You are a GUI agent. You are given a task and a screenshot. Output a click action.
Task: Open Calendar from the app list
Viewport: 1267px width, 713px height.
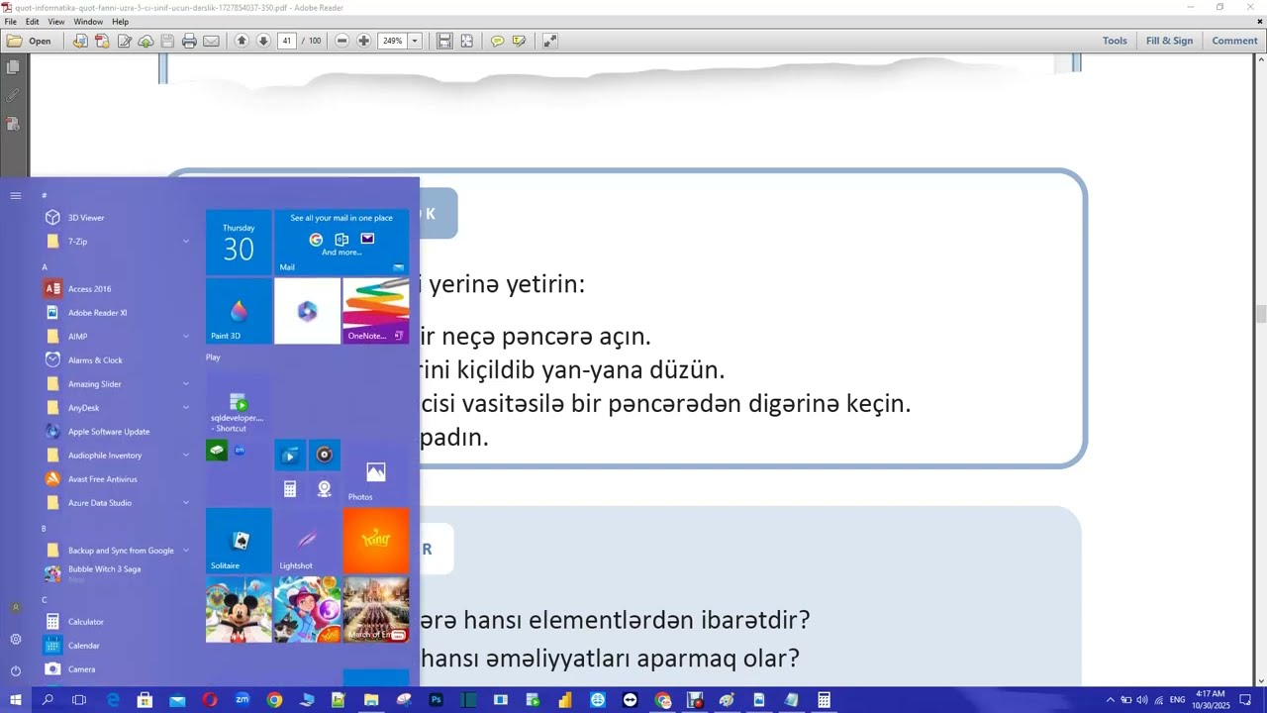tap(117, 646)
